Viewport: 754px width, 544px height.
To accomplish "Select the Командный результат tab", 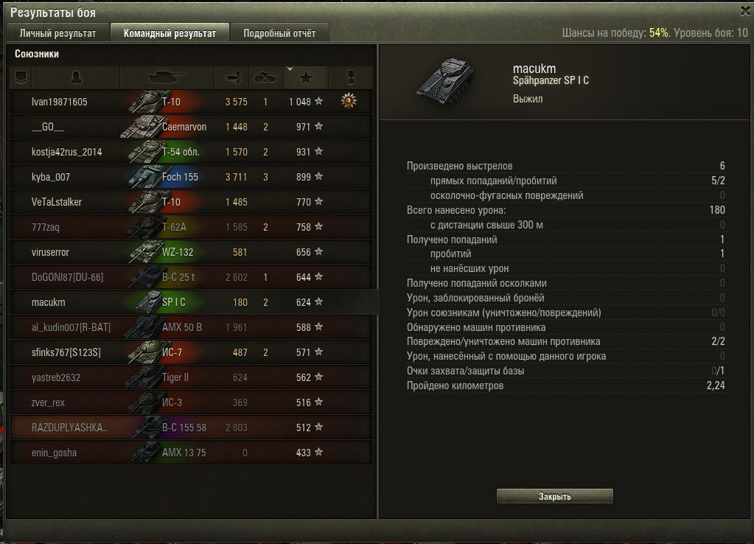I will (x=170, y=32).
